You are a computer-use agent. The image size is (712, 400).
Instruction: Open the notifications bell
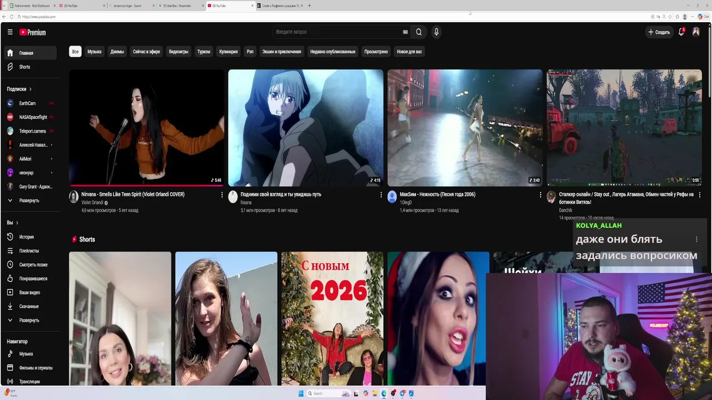[681, 32]
